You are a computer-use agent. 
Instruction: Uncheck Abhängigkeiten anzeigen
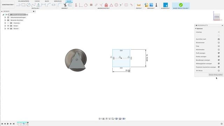click(x=219, y=64)
